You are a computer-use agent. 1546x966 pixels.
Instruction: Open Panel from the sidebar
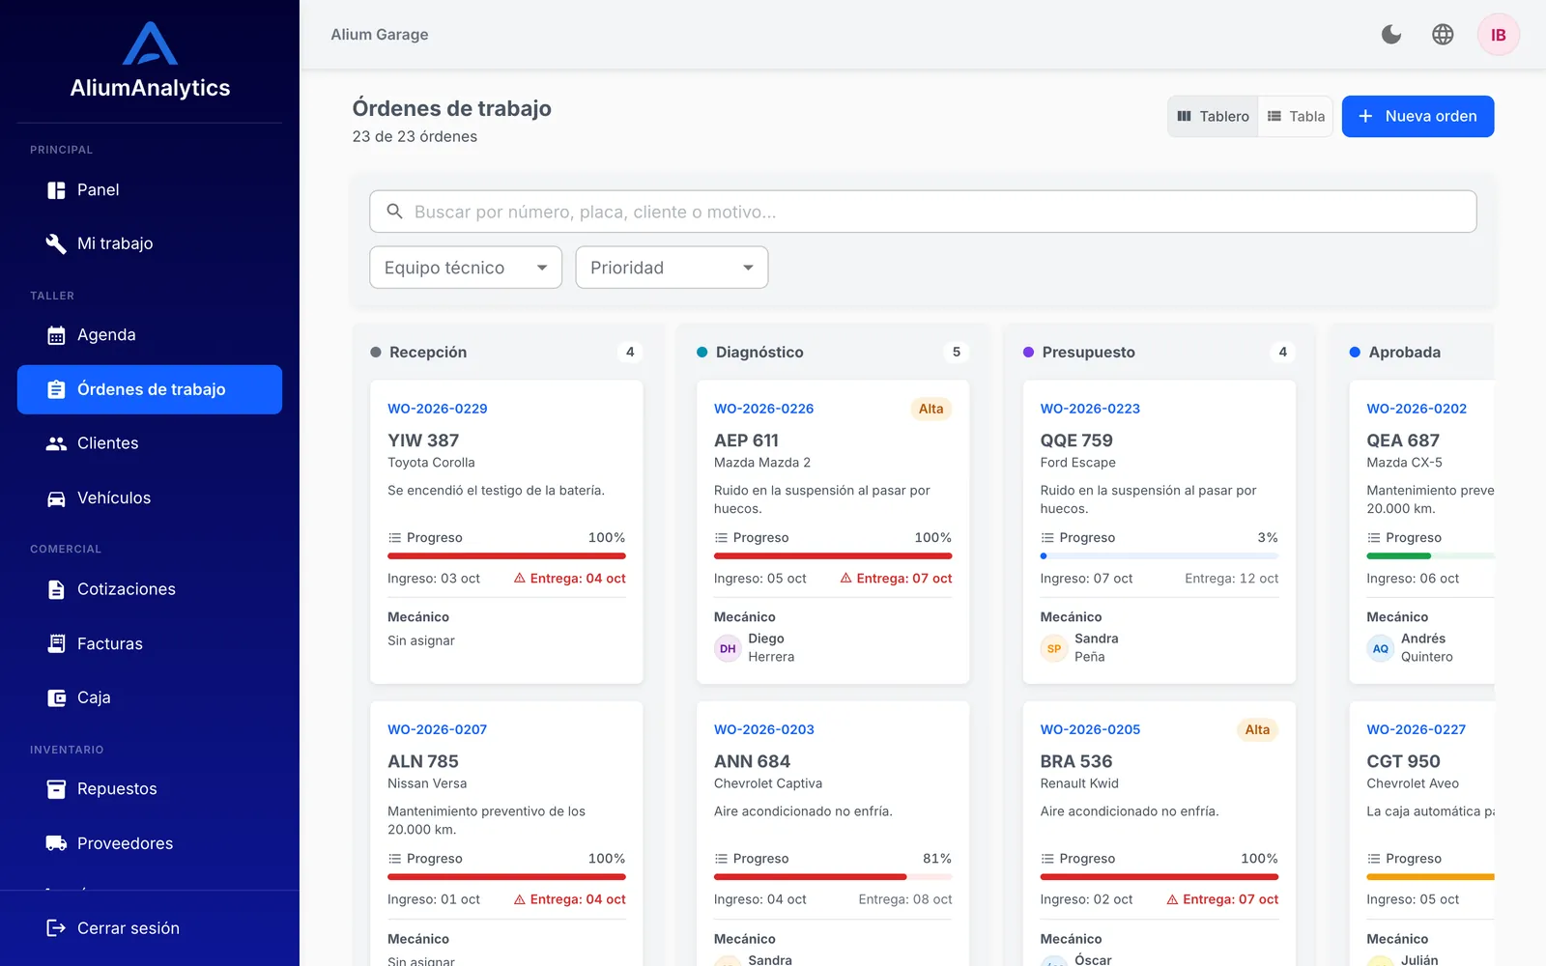coord(150,190)
